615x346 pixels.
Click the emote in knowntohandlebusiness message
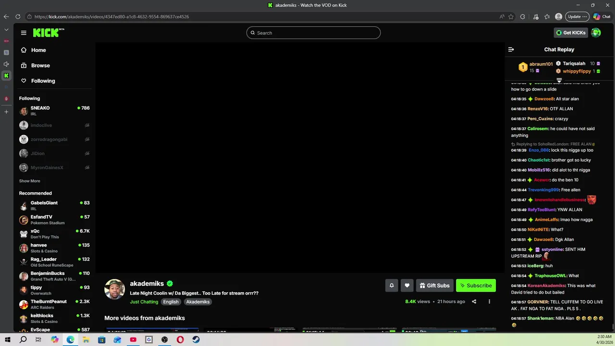tap(591, 199)
